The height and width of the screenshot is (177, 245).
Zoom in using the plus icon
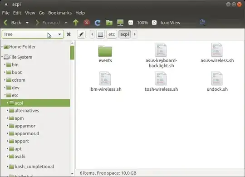pyautogui.click(x=154, y=23)
